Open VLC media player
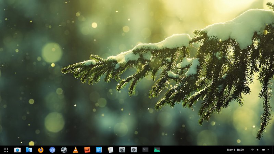Screen dimensions: 274x154 (75, 150)
